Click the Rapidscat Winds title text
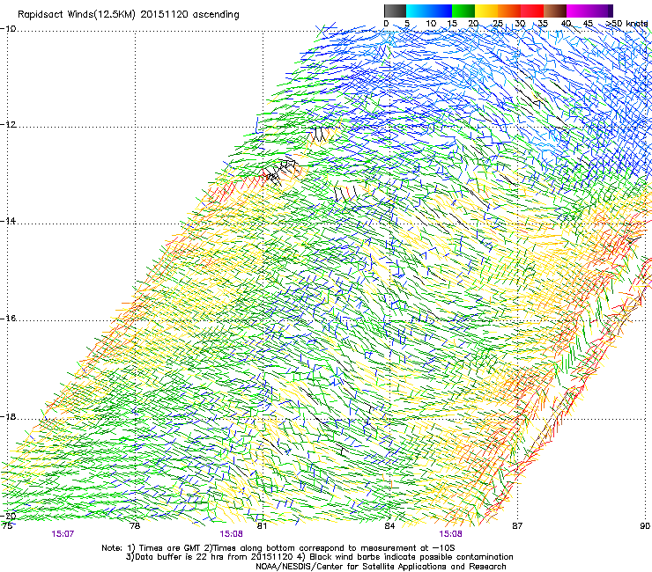 coord(129,15)
